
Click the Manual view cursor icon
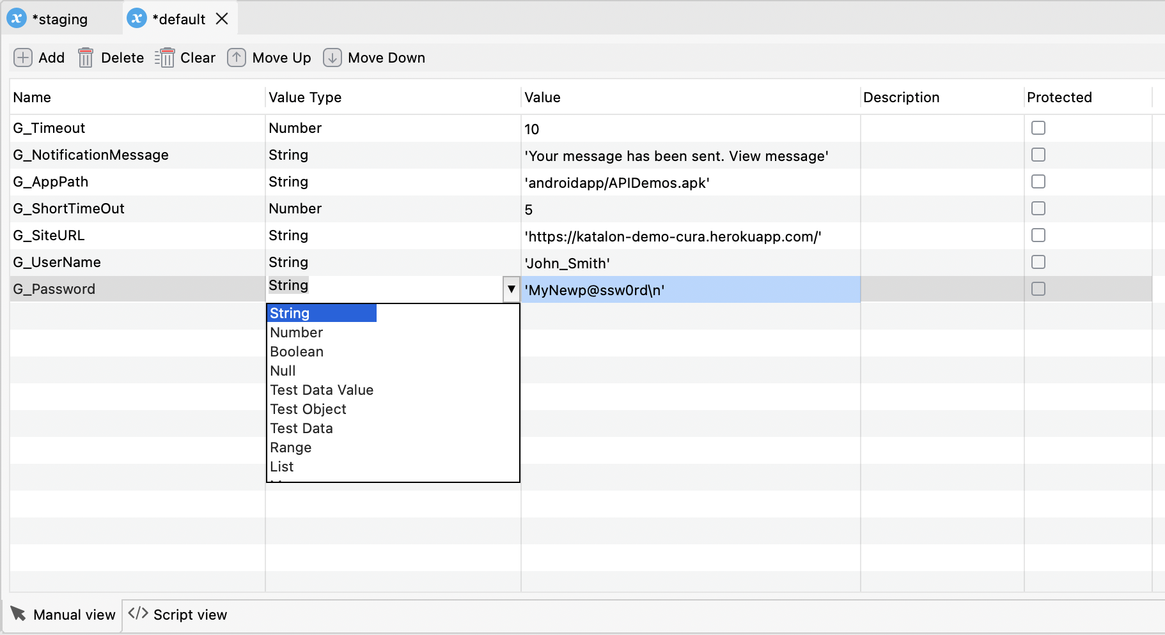(x=19, y=614)
